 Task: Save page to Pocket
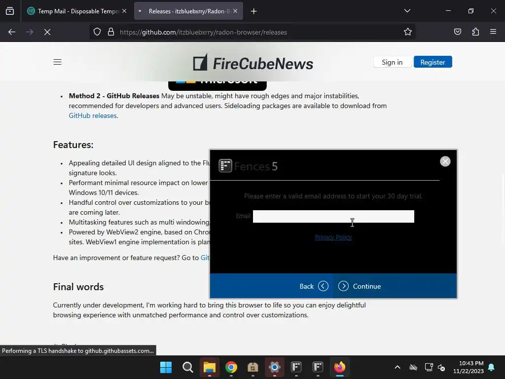pyautogui.click(x=458, y=32)
